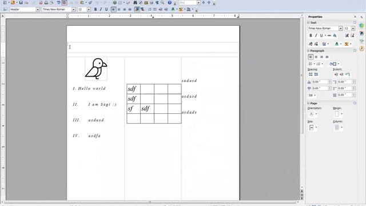Click the Export as PDF icon
This screenshot has width=366, height=206.
(41, 2)
